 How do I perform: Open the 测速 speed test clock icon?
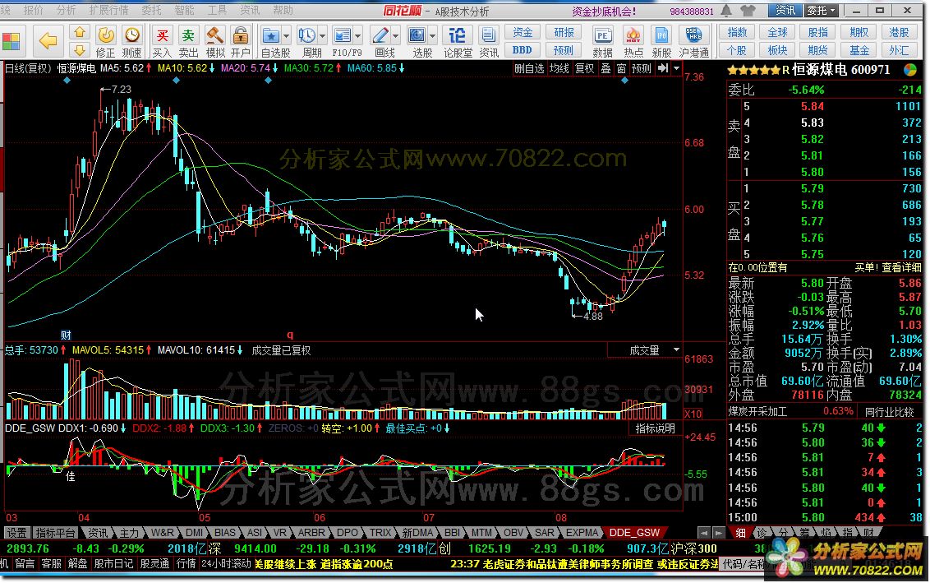click(131, 41)
